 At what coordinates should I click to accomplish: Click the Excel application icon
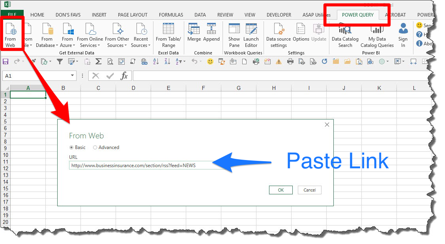pos(7,4)
